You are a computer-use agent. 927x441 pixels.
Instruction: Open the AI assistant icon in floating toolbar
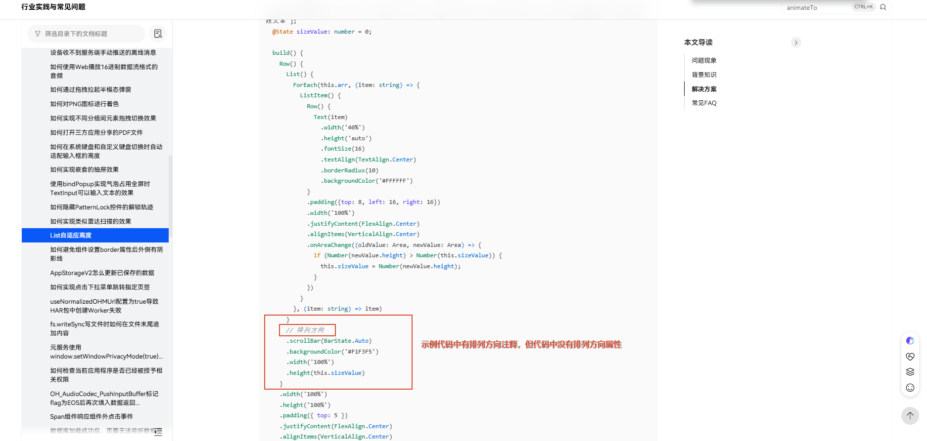(x=910, y=341)
